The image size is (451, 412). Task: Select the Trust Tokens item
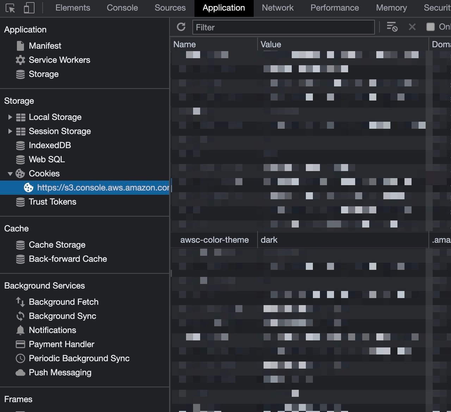click(52, 202)
